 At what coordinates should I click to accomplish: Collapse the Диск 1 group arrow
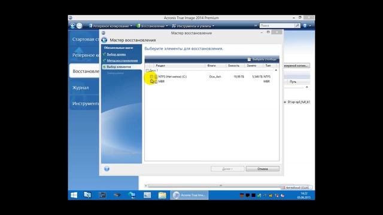pos(276,70)
